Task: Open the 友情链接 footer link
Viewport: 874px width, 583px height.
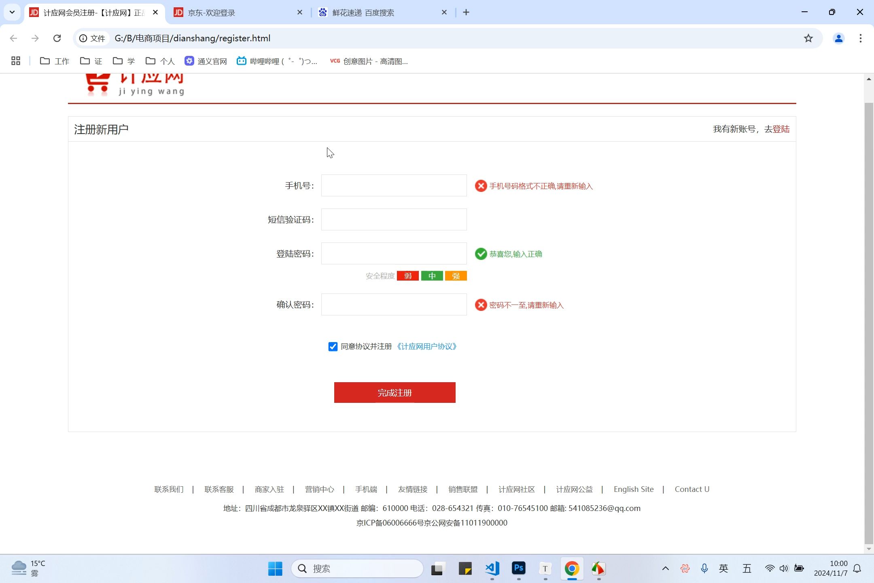Action: (x=412, y=489)
